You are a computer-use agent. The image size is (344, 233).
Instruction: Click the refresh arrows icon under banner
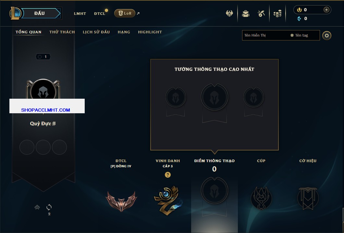click(49, 207)
